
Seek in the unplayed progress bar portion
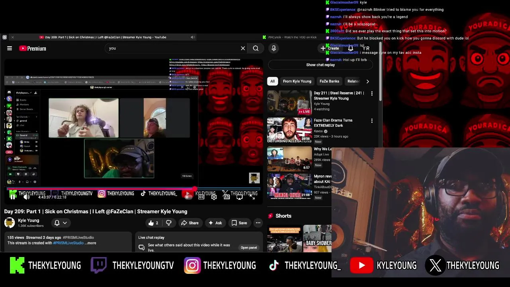click(228, 189)
